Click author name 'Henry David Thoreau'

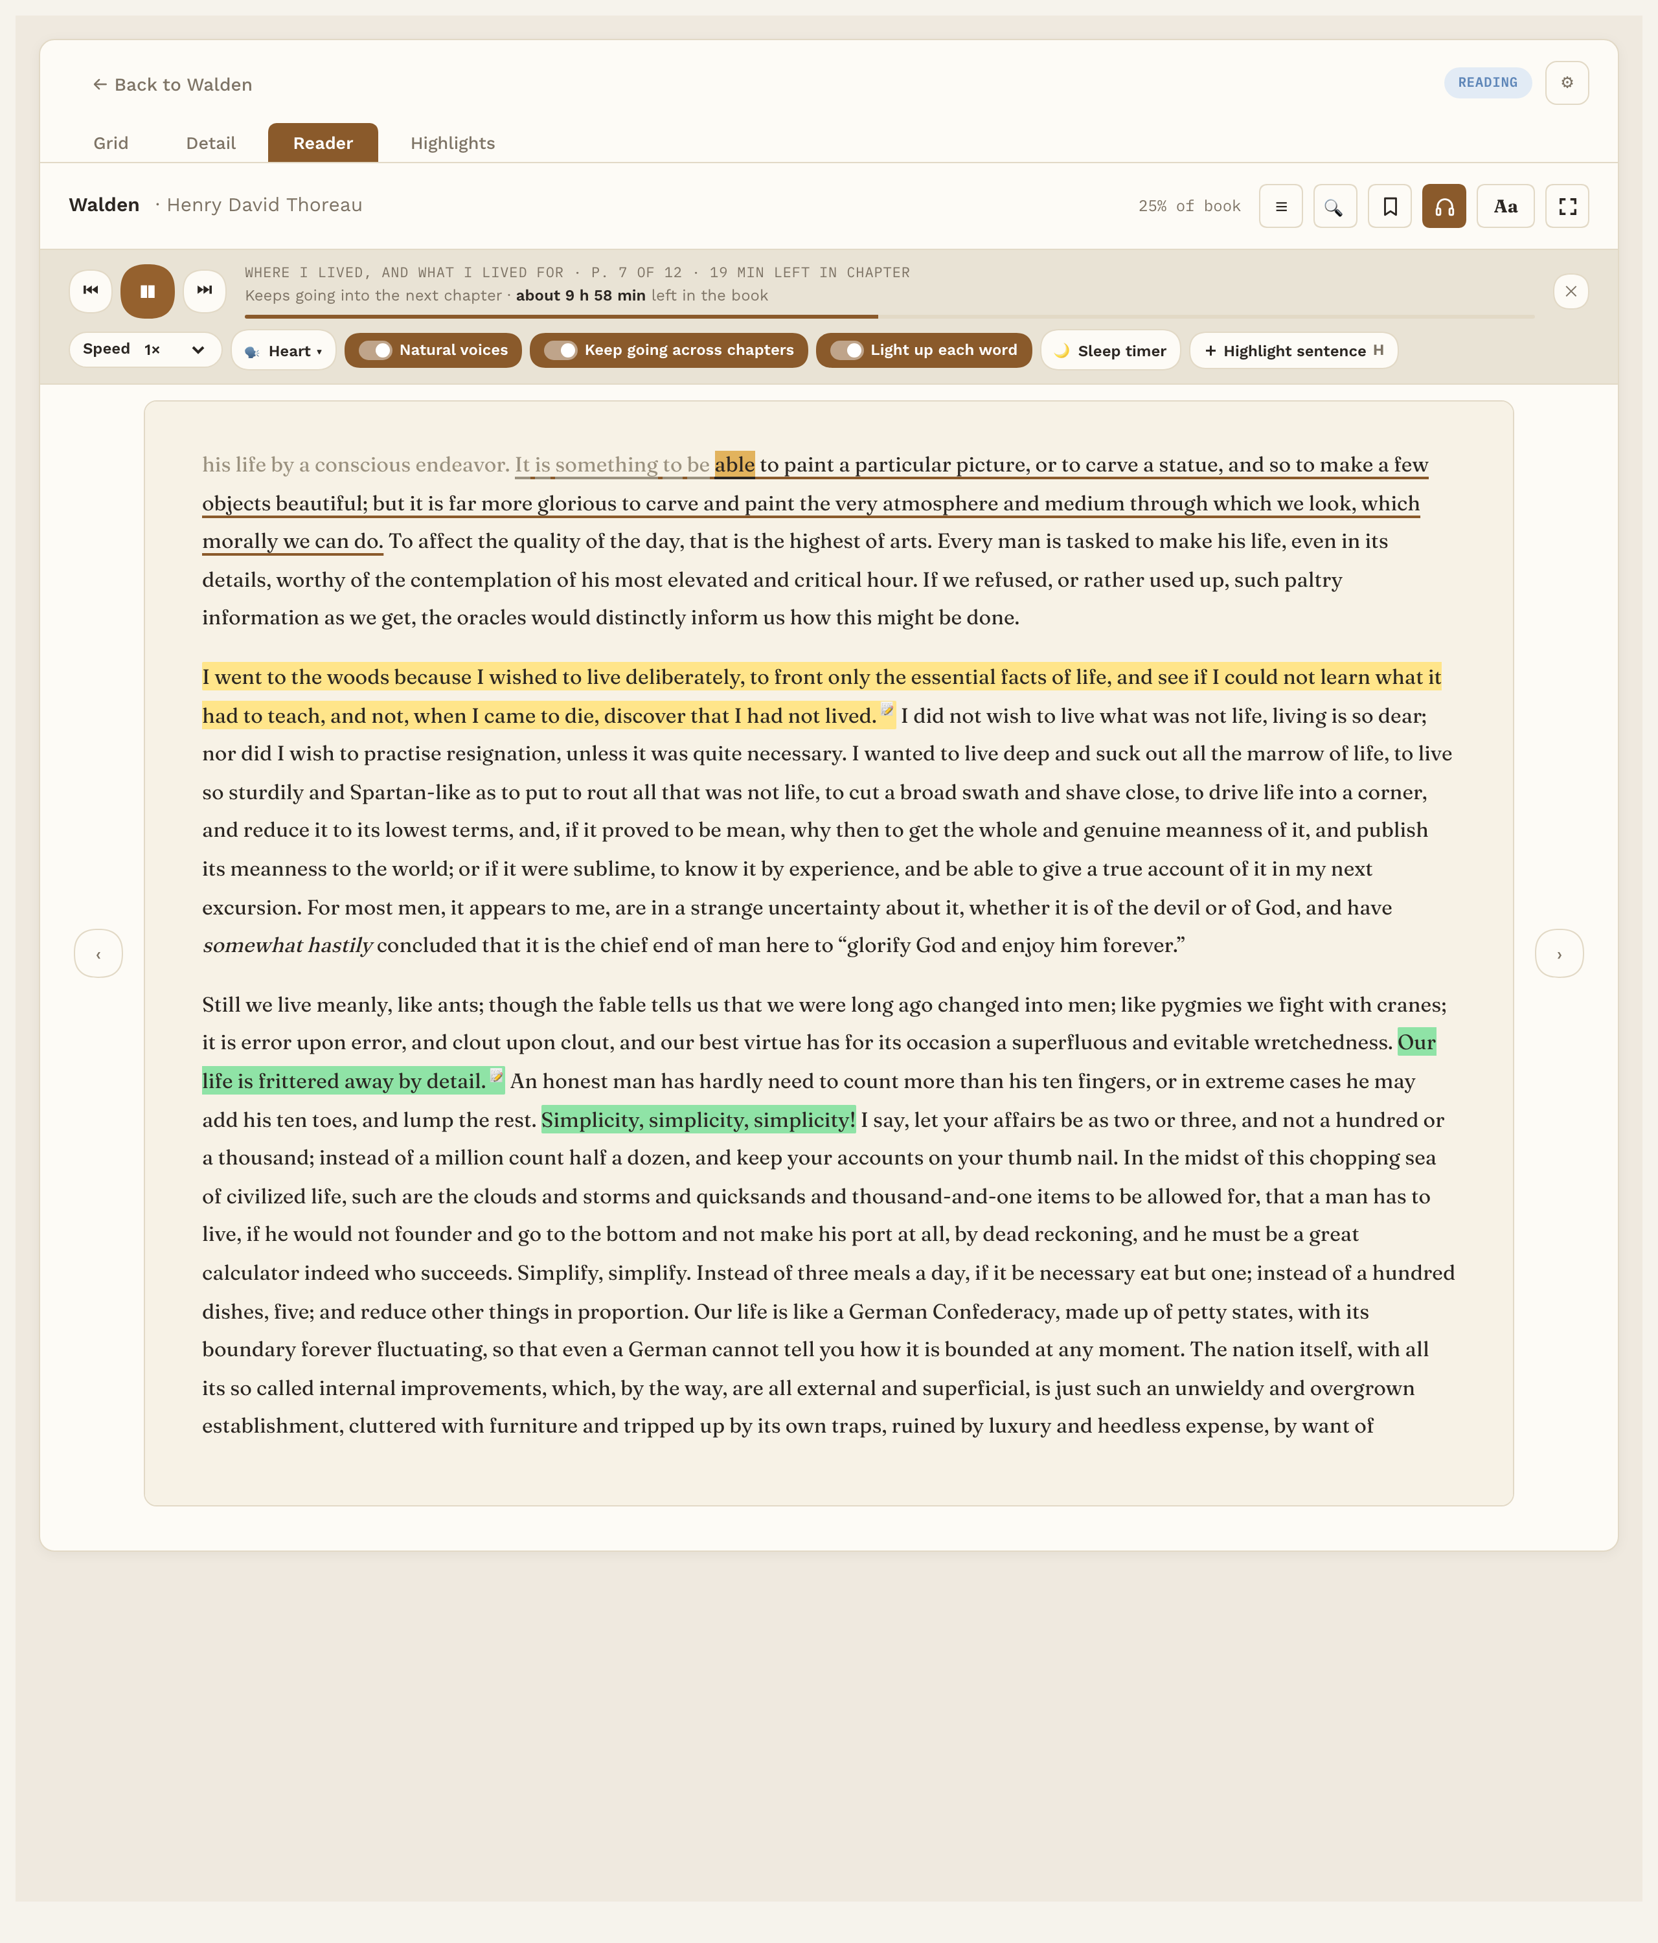coord(264,205)
